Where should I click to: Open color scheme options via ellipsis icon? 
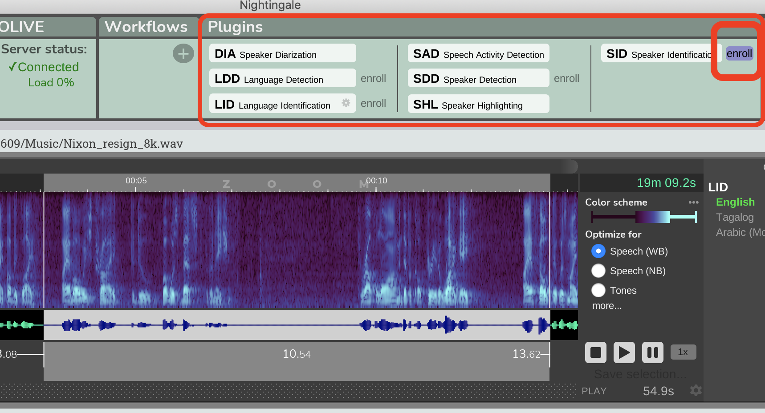pyautogui.click(x=693, y=202)
